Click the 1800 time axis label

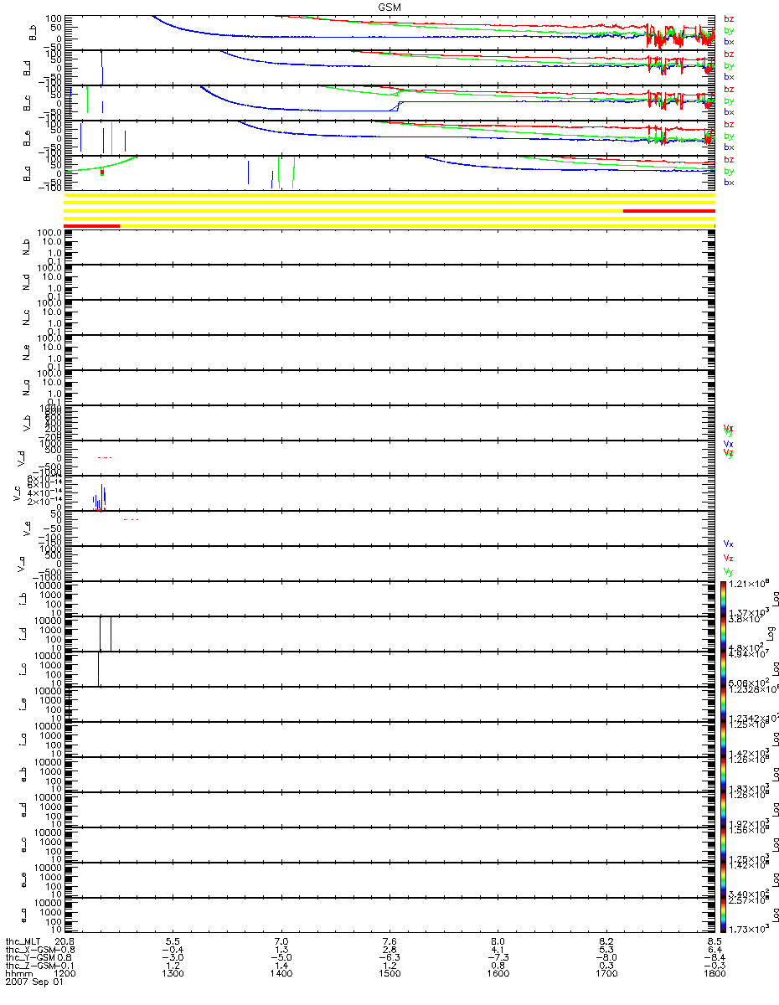pos(713,975)
